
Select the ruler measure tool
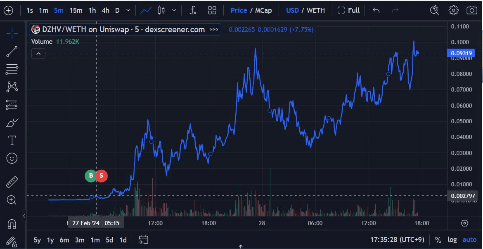(12, 182)
